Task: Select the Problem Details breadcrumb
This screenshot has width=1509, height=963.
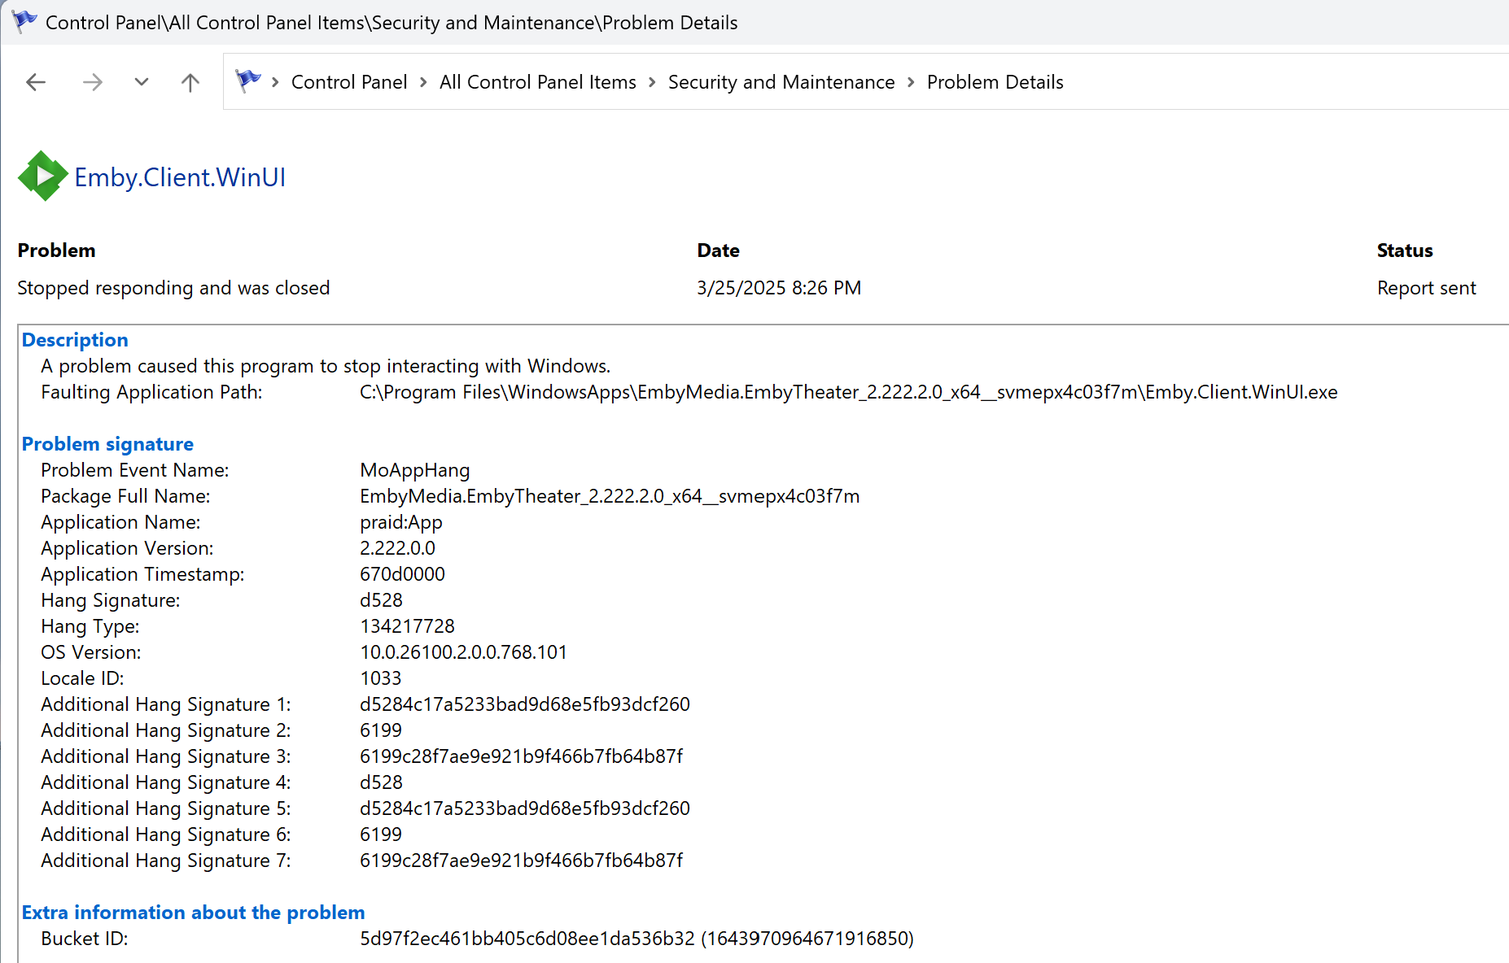Action: [x=995, y=82]
